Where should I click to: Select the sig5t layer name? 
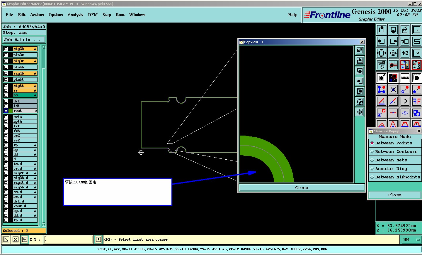(x=25, y=86)
